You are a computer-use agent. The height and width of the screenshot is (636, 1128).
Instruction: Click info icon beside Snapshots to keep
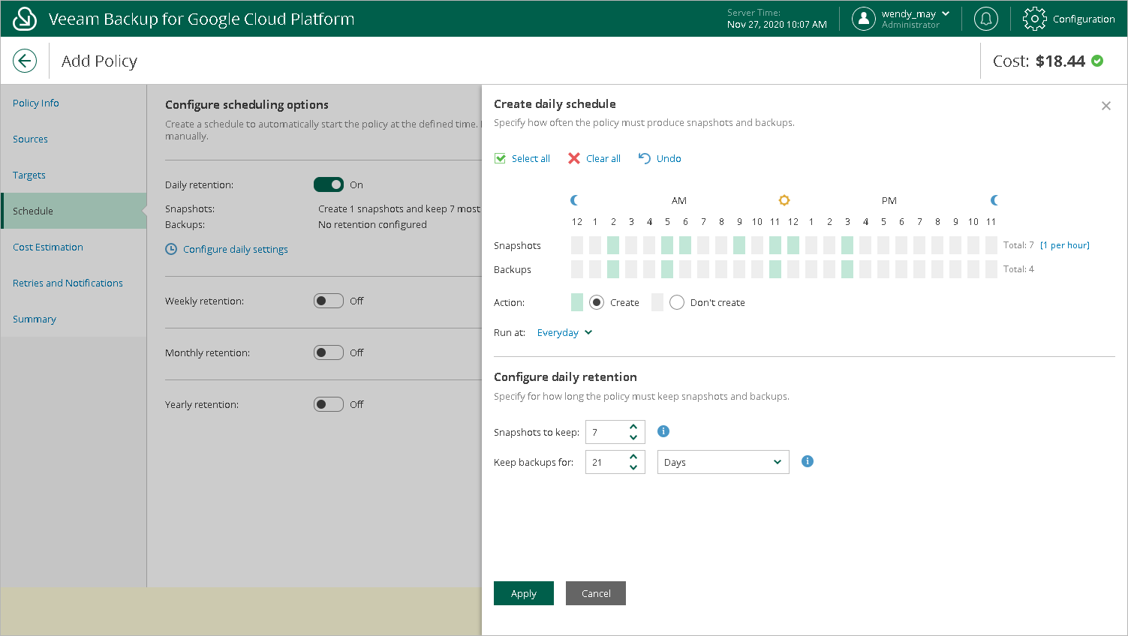tap(663, 431)
